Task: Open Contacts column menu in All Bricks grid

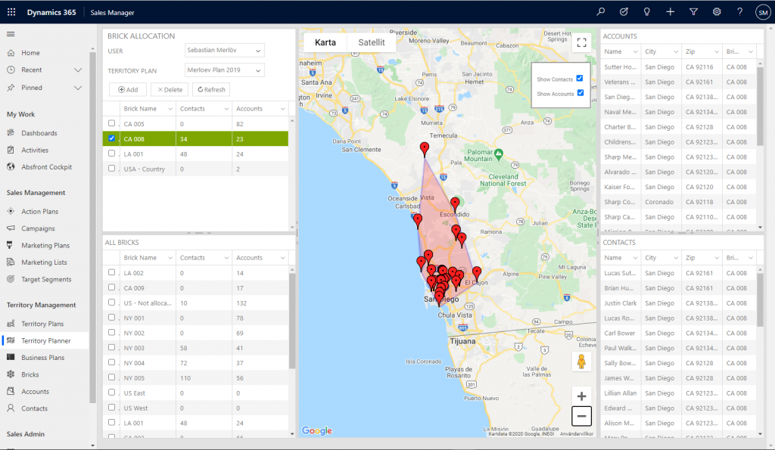Action: 226,258
